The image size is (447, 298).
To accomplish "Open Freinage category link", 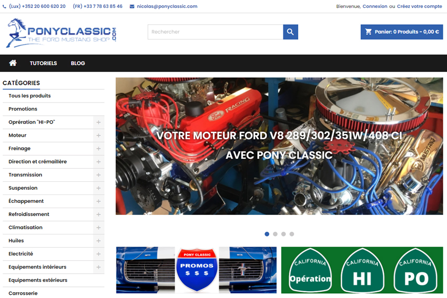I will coord(19,148).
